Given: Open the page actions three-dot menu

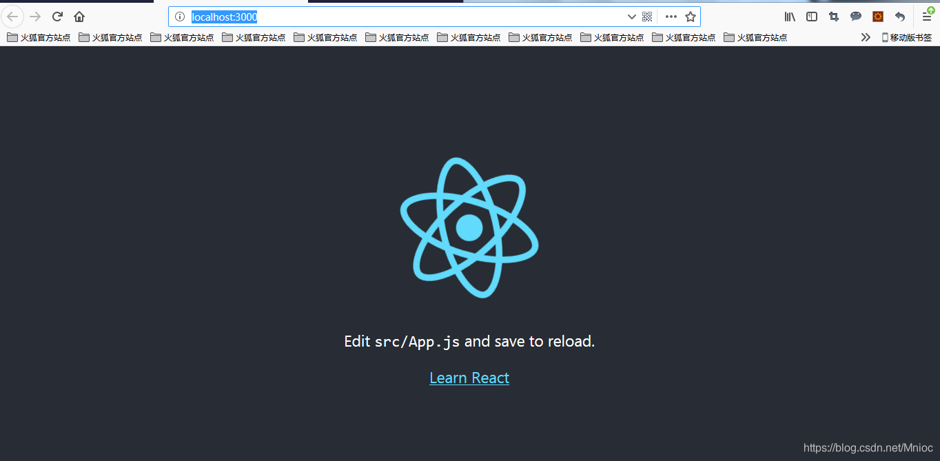Looking at the screenshot, I should (x=671, y=17).
